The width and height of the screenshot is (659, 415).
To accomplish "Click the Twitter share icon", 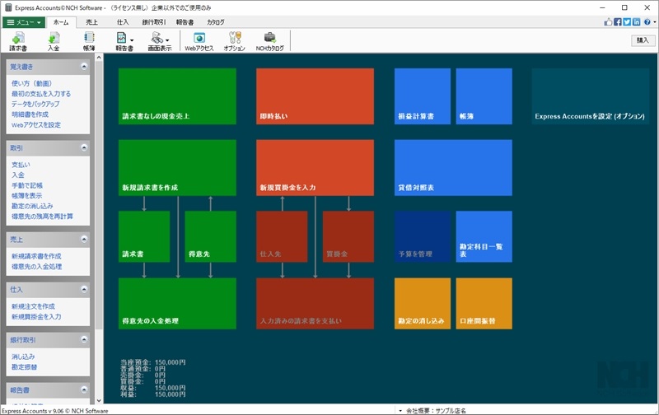I will pos(627,22).
